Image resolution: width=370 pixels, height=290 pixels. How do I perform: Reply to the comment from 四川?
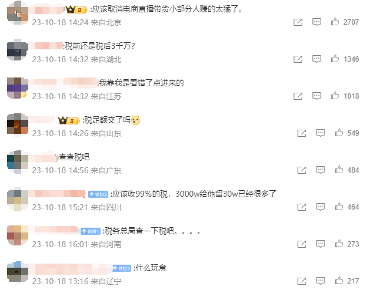(x=320, y=207)
